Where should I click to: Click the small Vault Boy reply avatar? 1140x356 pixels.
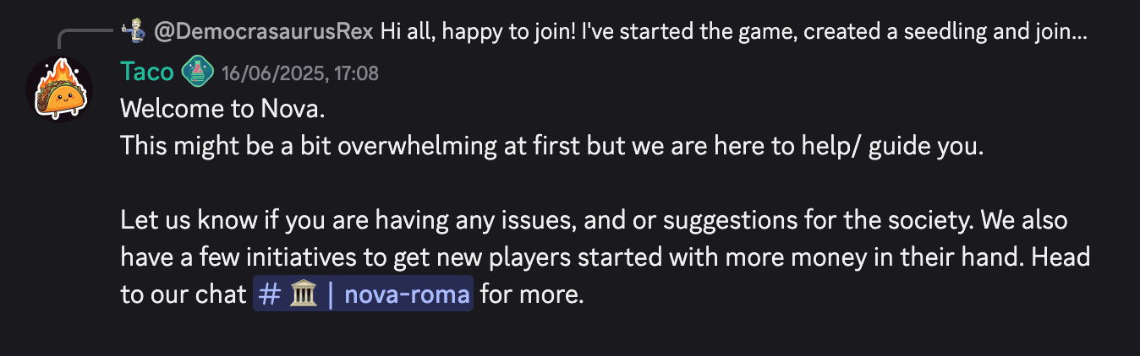tap(130, 32)
